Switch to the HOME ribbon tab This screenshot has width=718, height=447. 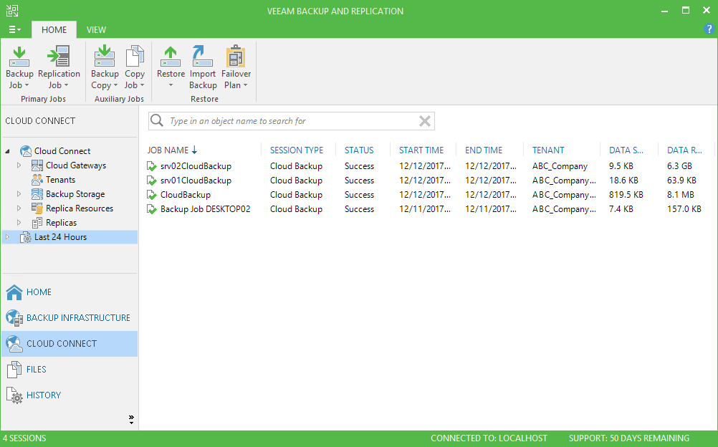(x=54, y=30)
